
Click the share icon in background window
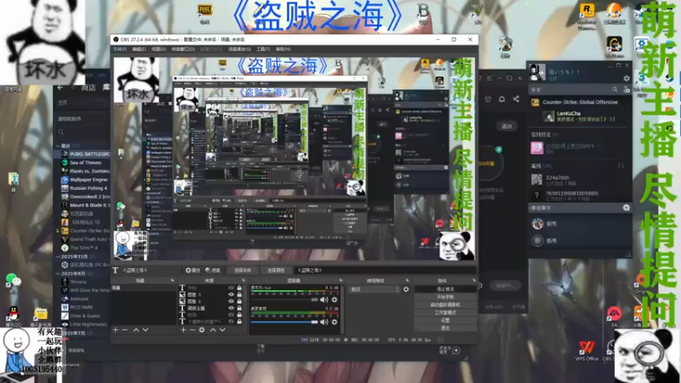point(516,99)
